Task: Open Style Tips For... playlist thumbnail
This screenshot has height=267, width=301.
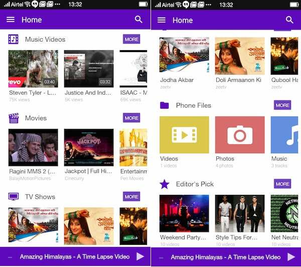Action: (240, 213)
